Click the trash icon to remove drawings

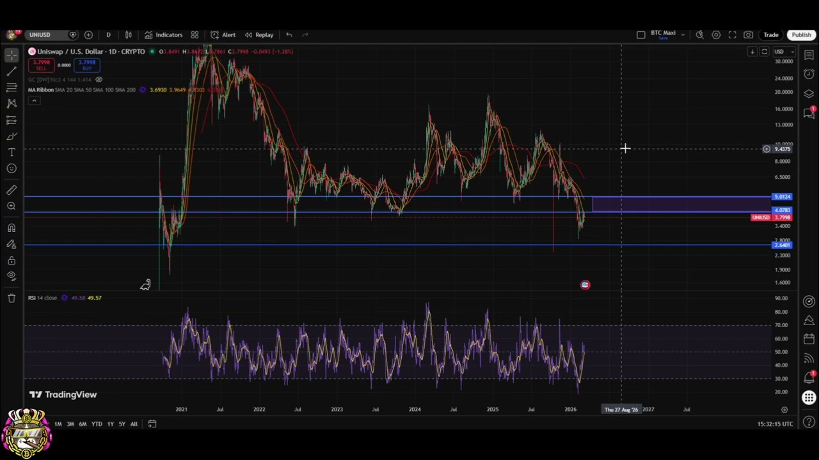[x=12, y=298]
